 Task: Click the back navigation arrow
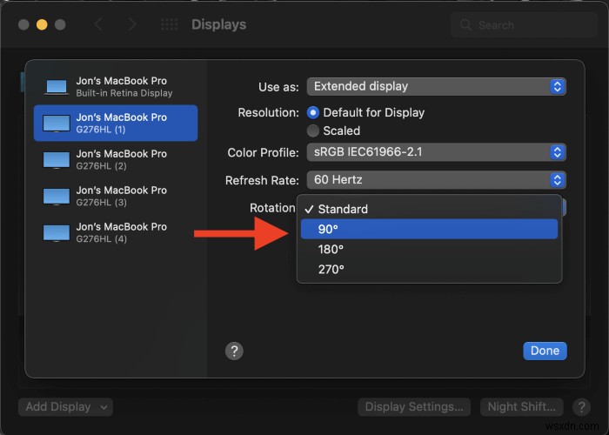pos(99,25)
